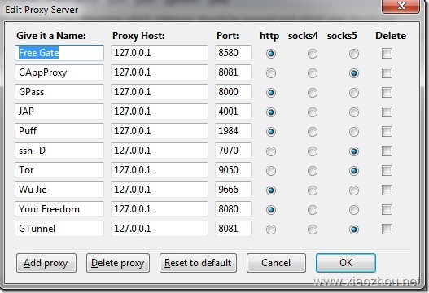Select socks4 for Your Freedom
The image size is (429, 293).
click(x=313, y=210)
